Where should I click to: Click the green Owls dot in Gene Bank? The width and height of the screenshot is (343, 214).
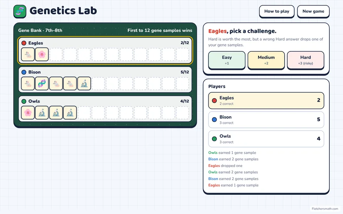tap(24, 101)
